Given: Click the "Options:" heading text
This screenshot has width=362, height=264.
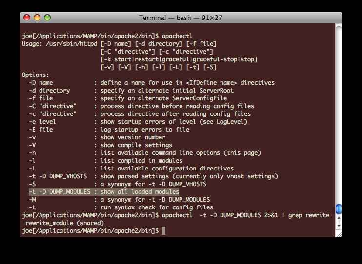Looking at the screenshot, I should pyautogui.click(x=36, y=75).
